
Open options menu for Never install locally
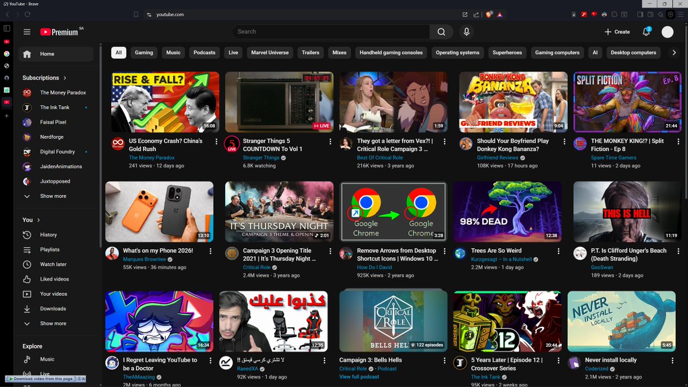[673, 361]
